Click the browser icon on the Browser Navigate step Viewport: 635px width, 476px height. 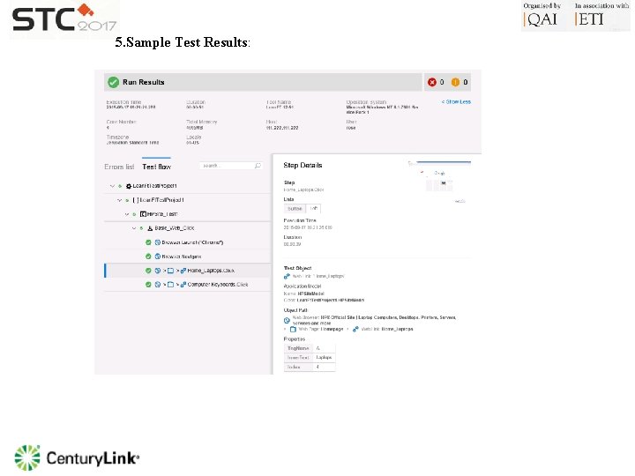coord(158,257)
